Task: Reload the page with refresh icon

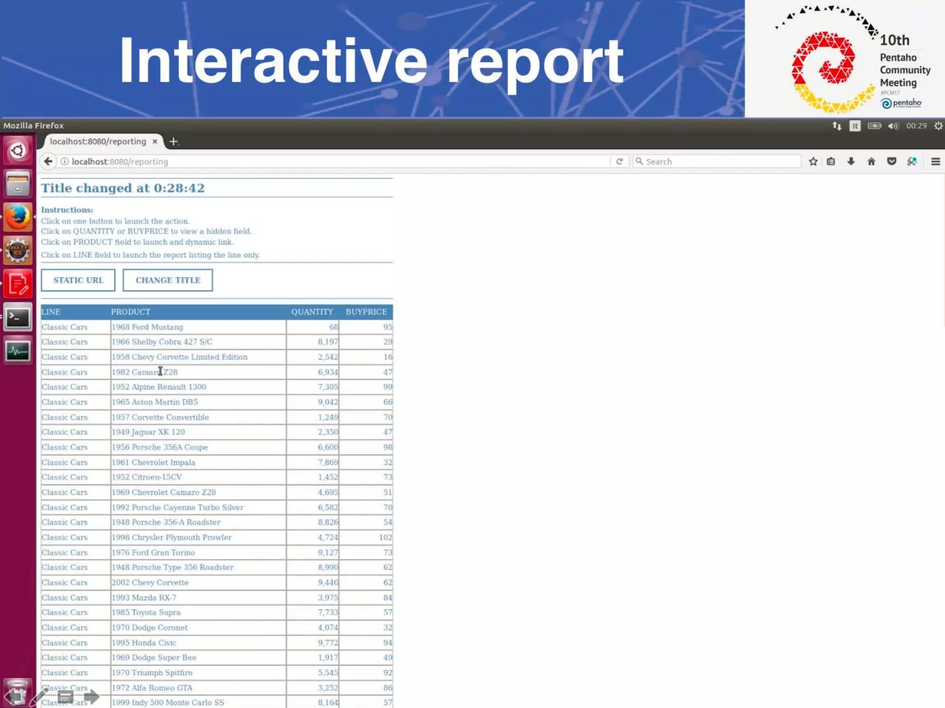Action: (619, 161)
